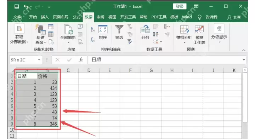Open the 模板 tab

pyautogui.click(x=174, y=17)
